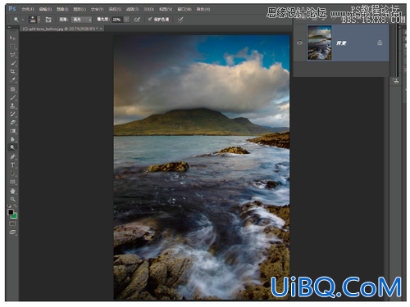Close the split tone_before.jpg document tab
This screenshot has width=410, height=307.
(102, 29)
